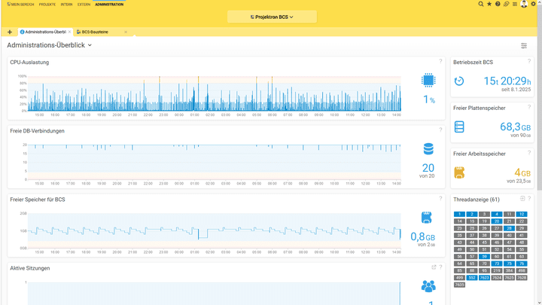Select thread number 1 in Threadanzeige

tap(459, 215)
